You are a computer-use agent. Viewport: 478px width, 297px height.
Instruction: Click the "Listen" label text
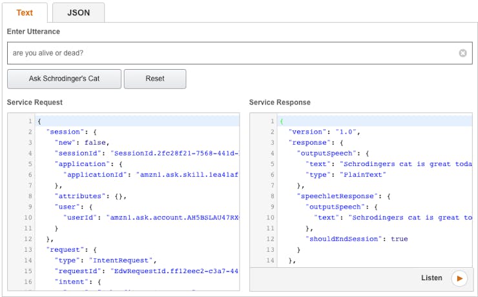pos(431,278)
